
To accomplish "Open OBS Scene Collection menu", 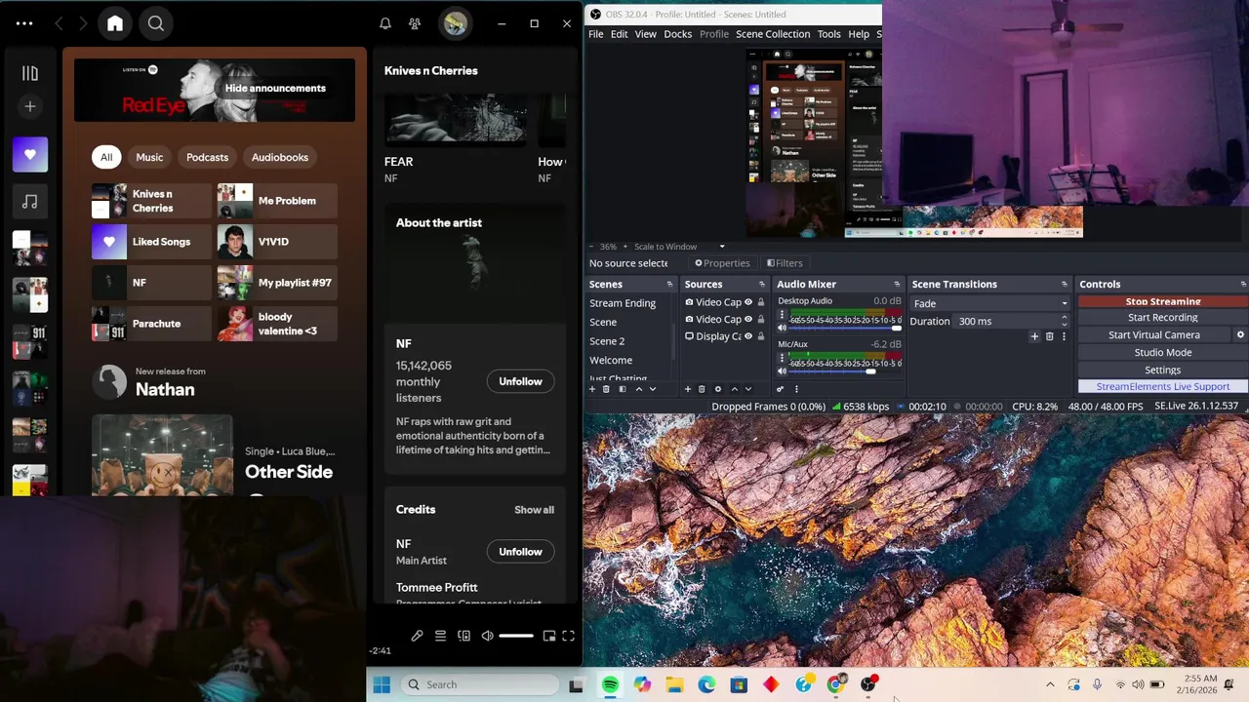I will (x=773, y=34).
